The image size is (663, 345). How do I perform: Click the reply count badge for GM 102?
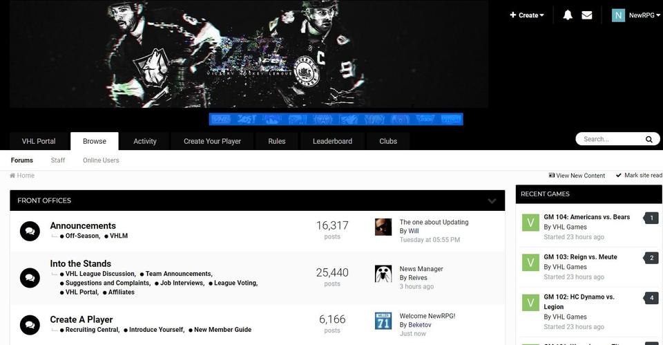point(651,297)
